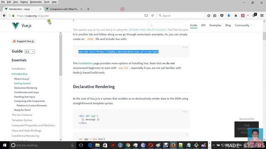266x149 pixels.
Task: Open the Windows Store taskbar icon
Action: [105, 145]
